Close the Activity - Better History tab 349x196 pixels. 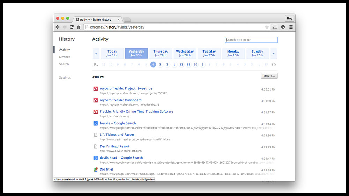point(119,19)
